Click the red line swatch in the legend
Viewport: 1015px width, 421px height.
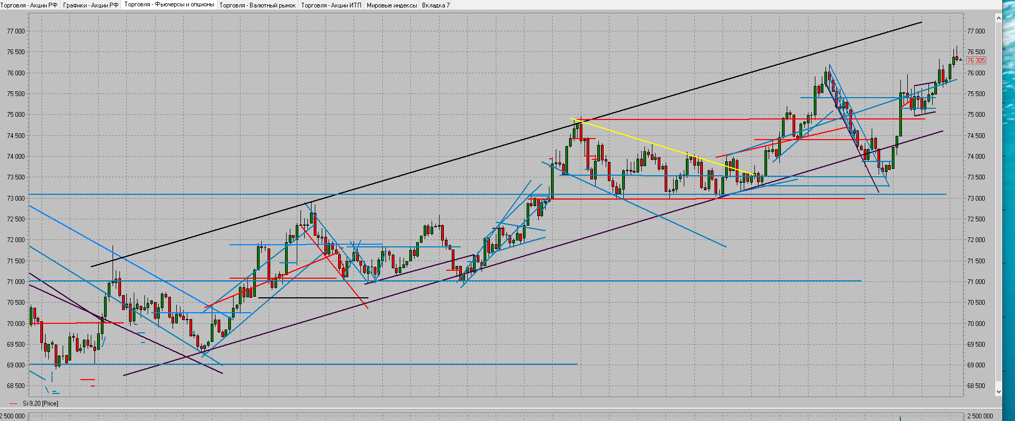pos(14,403)
